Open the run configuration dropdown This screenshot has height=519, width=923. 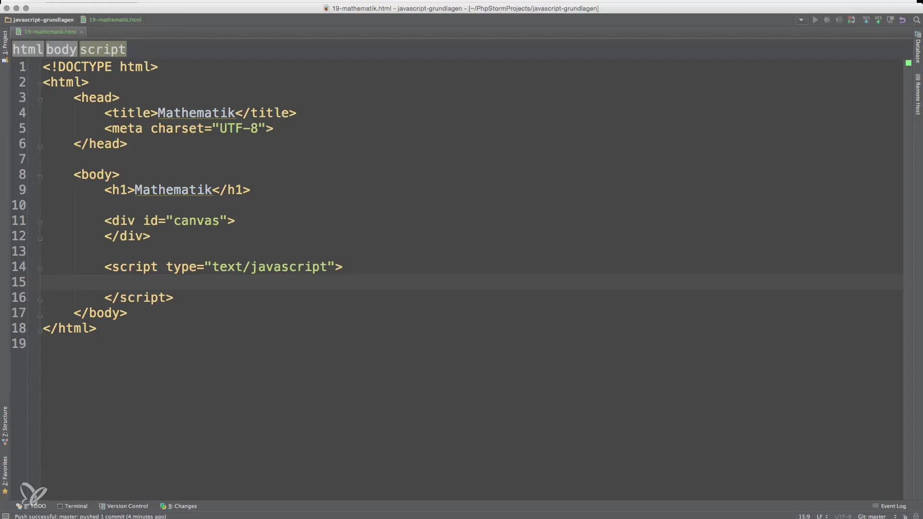point(801,20)
